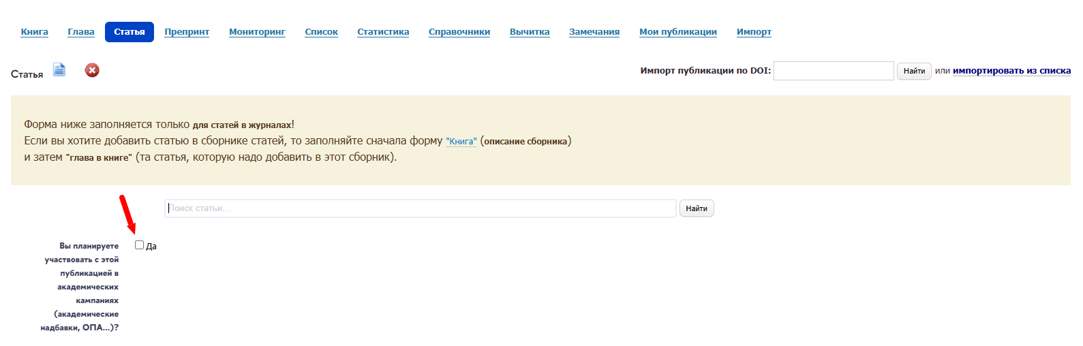Open the Статистика tab
Screen dimensions: 1083x346
[383, 32]
